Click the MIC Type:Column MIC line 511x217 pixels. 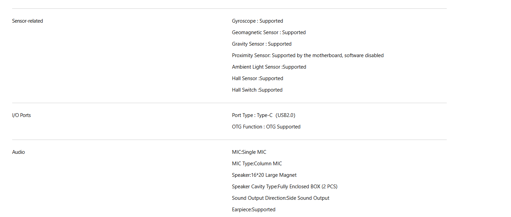pos(257,164)
